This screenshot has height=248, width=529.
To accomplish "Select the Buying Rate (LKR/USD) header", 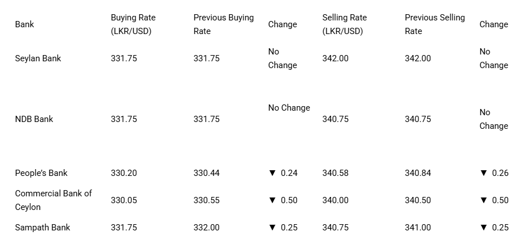I will point(133,24).
